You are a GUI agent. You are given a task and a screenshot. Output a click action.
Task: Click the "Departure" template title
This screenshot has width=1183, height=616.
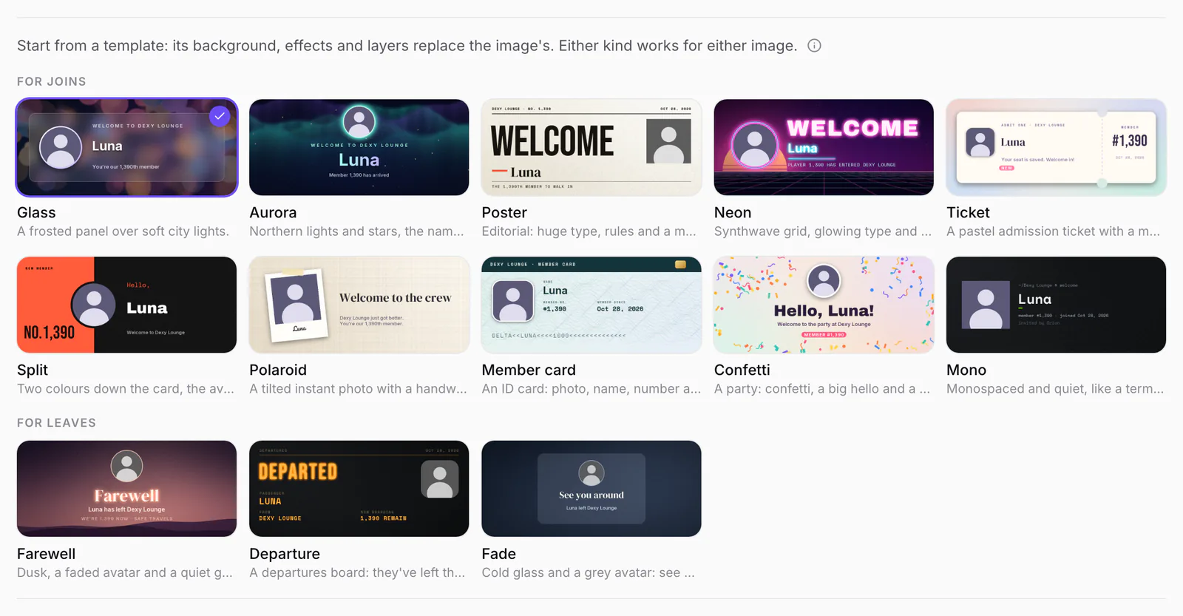285,554
